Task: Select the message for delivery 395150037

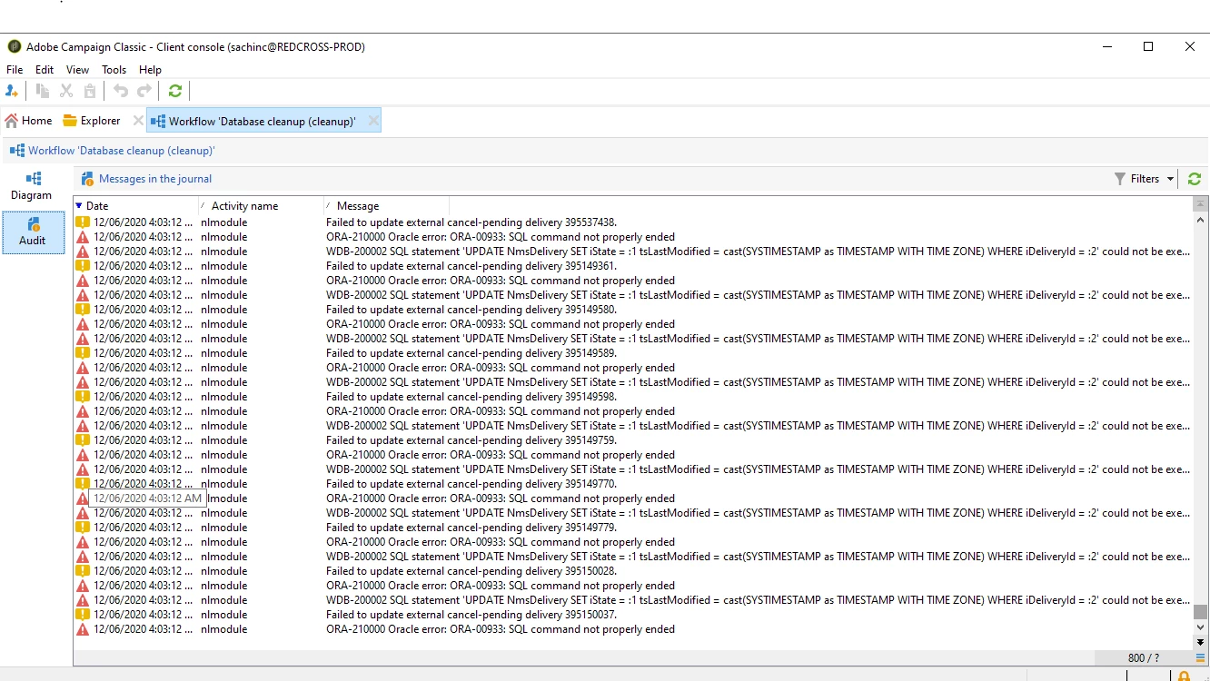Action: point(471,615)
